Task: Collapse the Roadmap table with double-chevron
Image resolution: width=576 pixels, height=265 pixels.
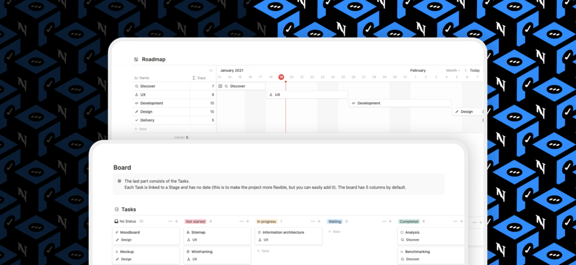Action: (211, 70)
